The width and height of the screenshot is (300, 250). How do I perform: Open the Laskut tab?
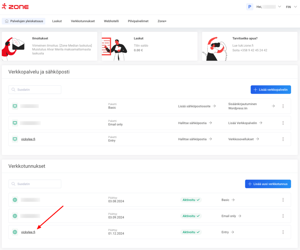click(57, 21)
